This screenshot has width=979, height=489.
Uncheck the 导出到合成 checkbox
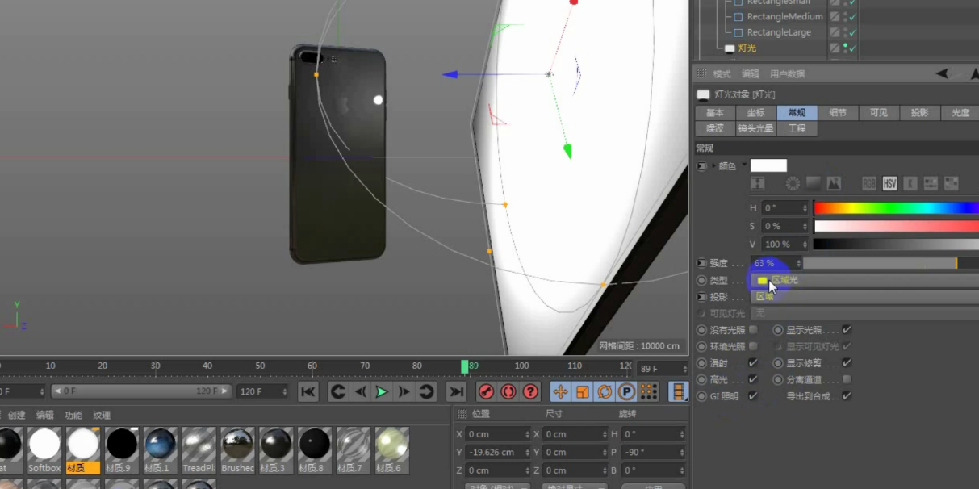(x=847, y=396)
